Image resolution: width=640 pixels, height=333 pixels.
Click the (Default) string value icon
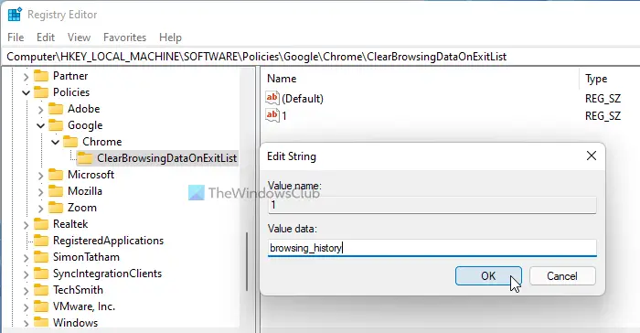pyautogui.click(x=272, y=98)
